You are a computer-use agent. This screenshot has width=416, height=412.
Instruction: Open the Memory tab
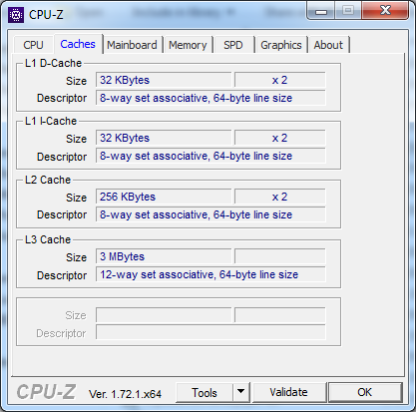[188, 45]
